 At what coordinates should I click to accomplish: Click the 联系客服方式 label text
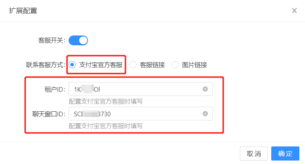point(45,65)
